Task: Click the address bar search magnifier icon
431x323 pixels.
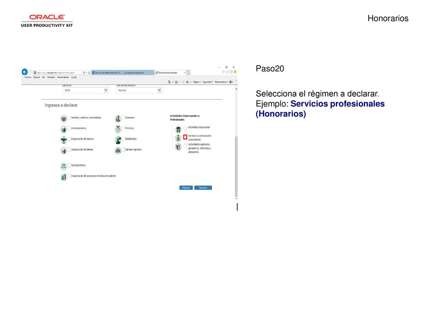Action: click(84, 73)
